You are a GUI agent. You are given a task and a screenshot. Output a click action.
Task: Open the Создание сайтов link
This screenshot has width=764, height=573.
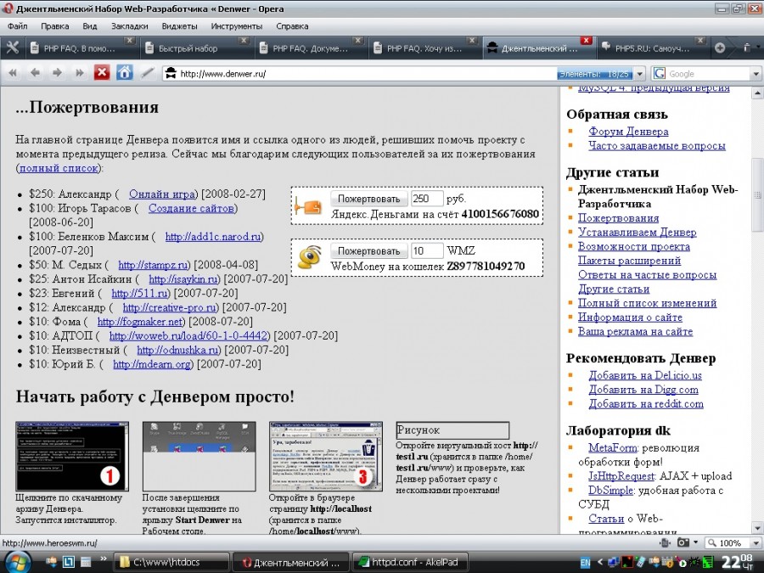pyautogui.click(x=191, y=208)
